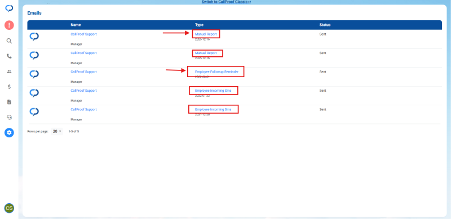
Task: Open the headset support icon in the sidebar
Action: tap(9, 117)
